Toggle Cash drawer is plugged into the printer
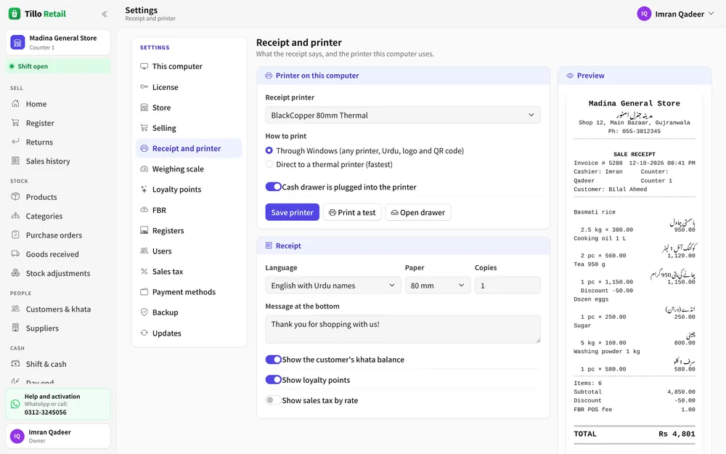The image size is (726, 454). click(x=273, y=187)
